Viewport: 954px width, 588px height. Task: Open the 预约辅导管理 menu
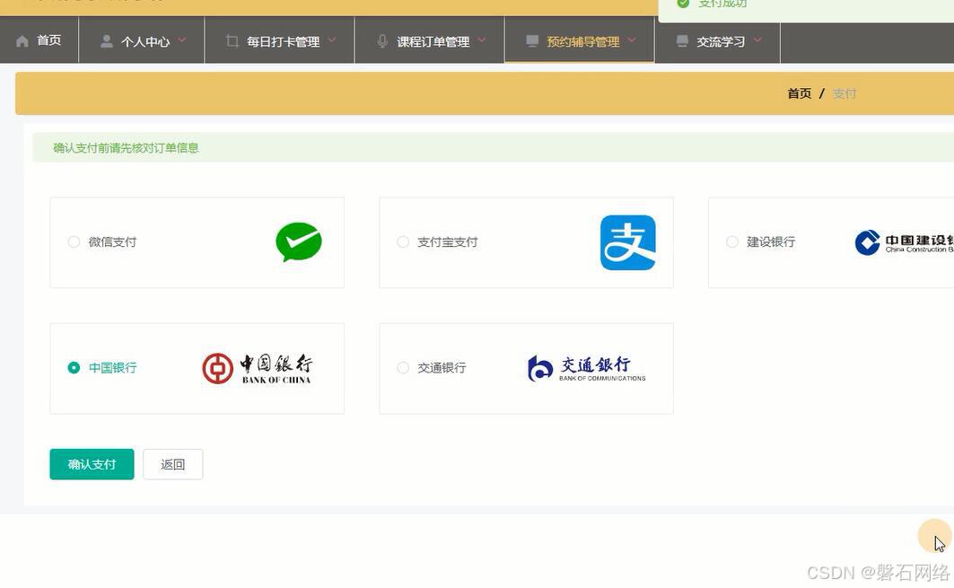pyautogui.click(x=579, y=40)
